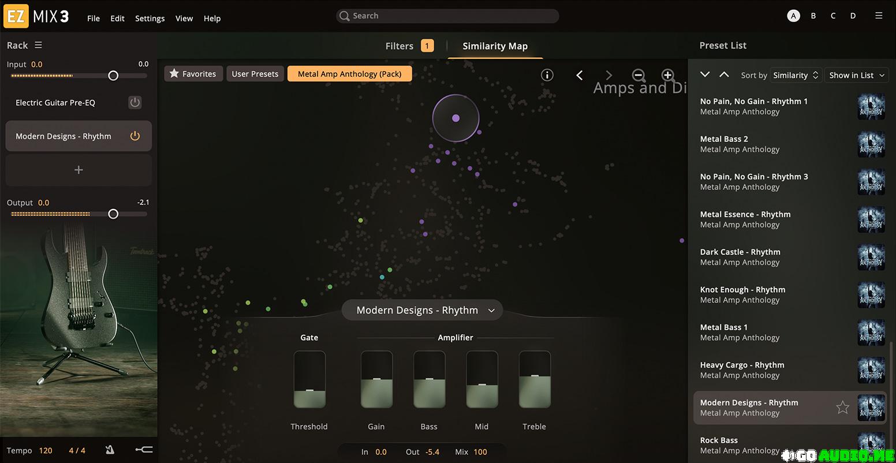896x463 pixels.
Task: Adjust the Amplifier Mid fader
Action: 482,379
